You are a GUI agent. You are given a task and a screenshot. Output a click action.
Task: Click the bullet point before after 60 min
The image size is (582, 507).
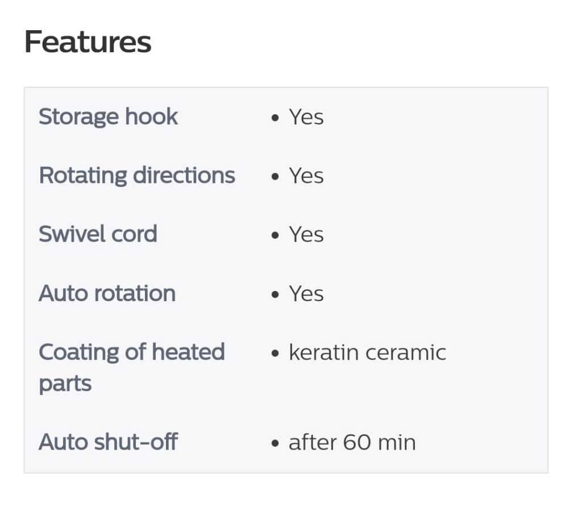(276, 443)
